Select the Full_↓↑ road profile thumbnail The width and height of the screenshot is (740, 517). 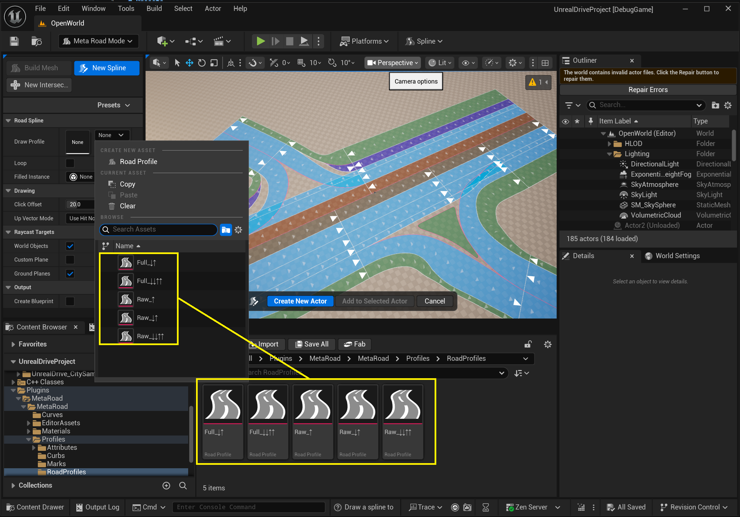click(x=223, y=422)
